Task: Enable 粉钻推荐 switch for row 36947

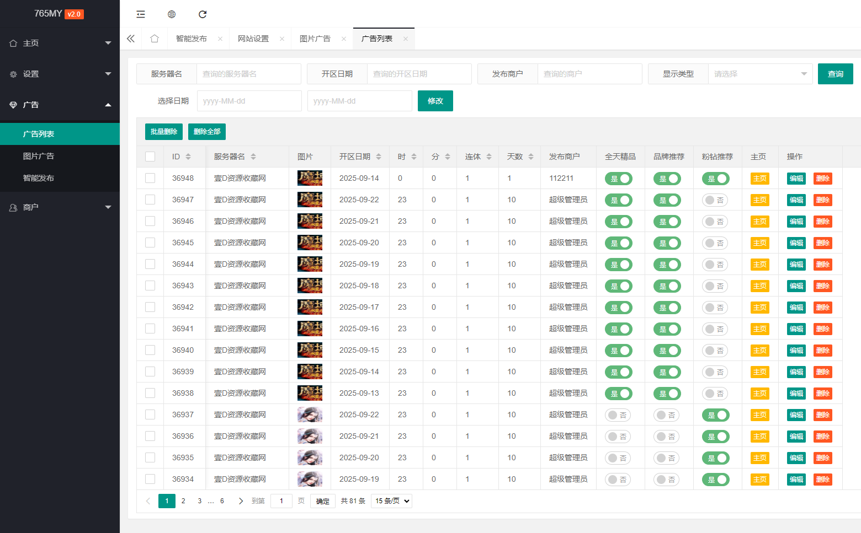Action: 715,200
